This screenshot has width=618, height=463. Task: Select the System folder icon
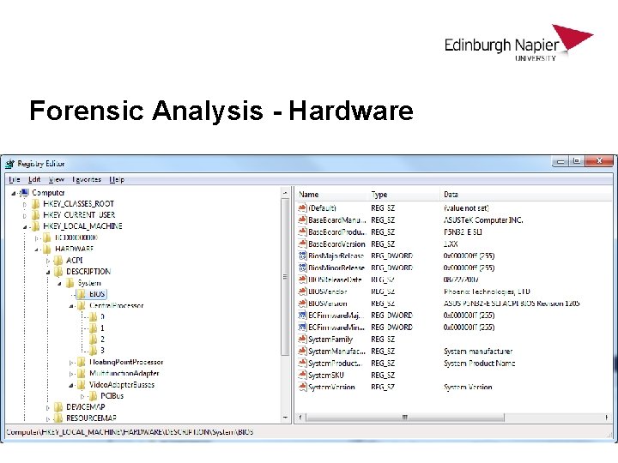[70, 283]
